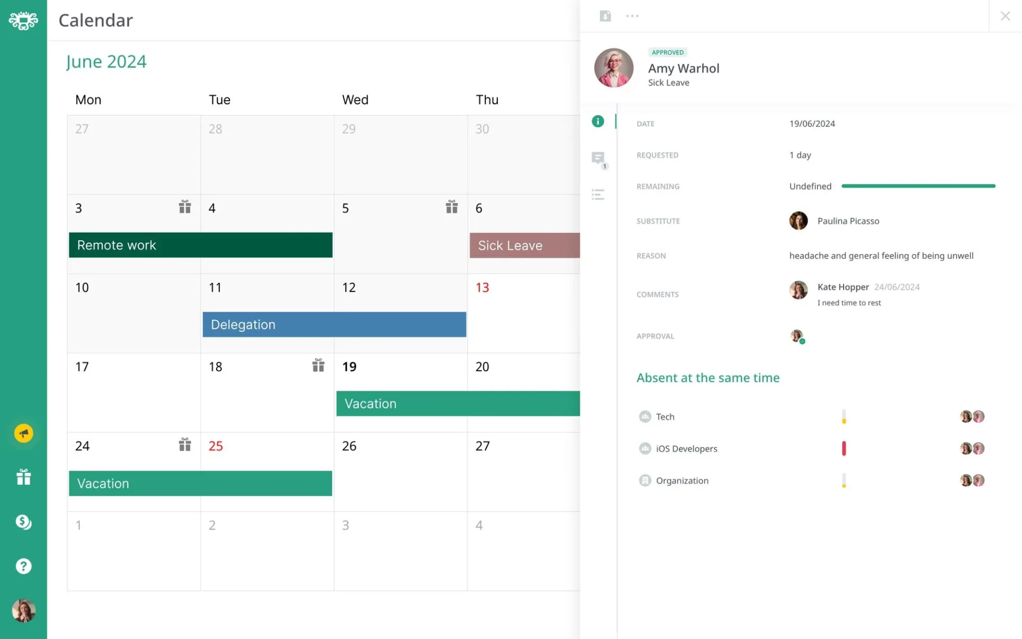Switch to the list history tab icon

598,194
